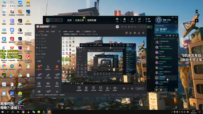Click the share icon in live companion
Viewport: 203px width, 114px height.
pos(143,33)
